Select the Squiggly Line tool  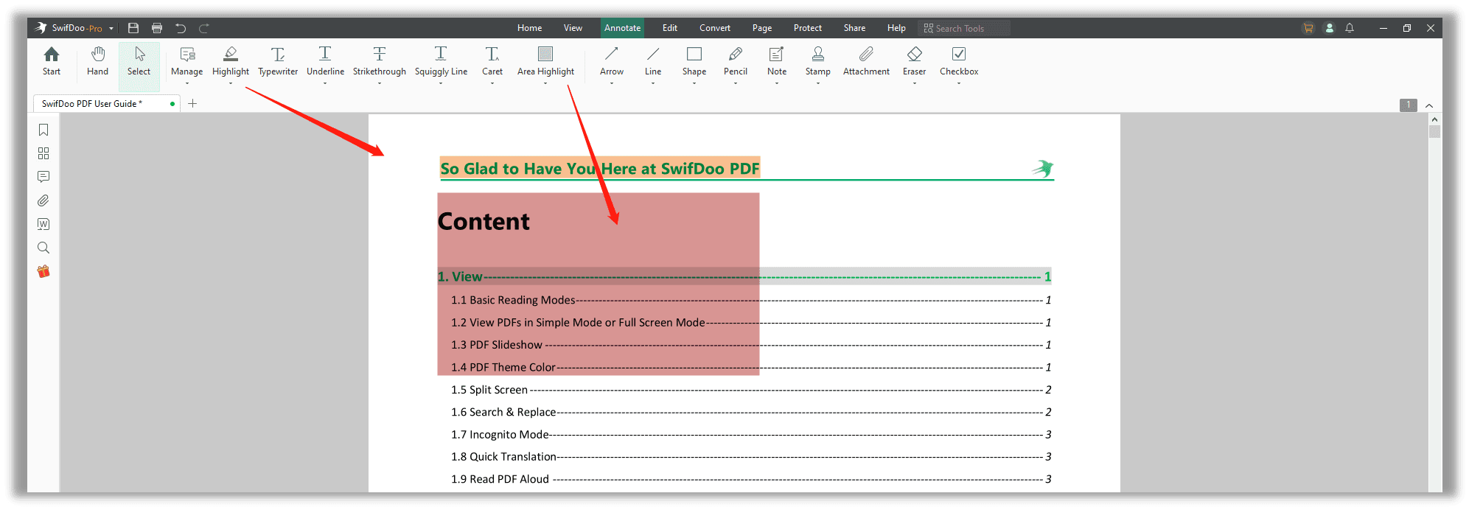click(441, 62)
